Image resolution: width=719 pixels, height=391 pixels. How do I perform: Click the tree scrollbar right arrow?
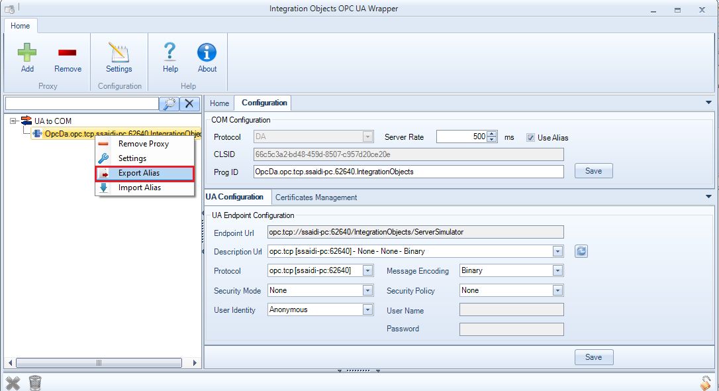tap(195, 363)
